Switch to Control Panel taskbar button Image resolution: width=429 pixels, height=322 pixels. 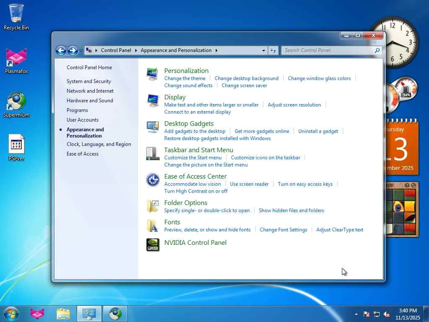click(89, 314)
